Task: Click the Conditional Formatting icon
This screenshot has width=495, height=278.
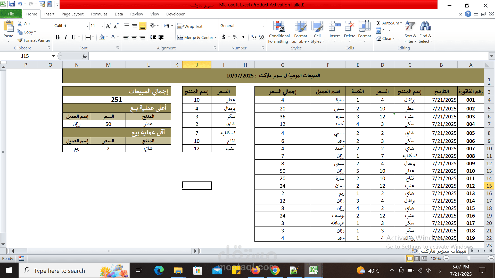Action: point(279,27)
